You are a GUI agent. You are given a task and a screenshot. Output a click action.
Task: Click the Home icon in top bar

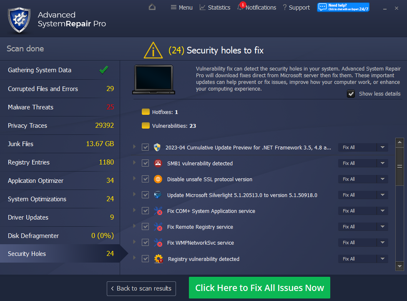[152, 7]
